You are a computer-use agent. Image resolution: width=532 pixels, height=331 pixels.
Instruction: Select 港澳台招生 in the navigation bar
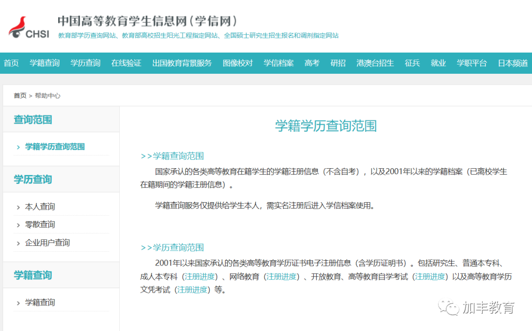tap(375, 63)
